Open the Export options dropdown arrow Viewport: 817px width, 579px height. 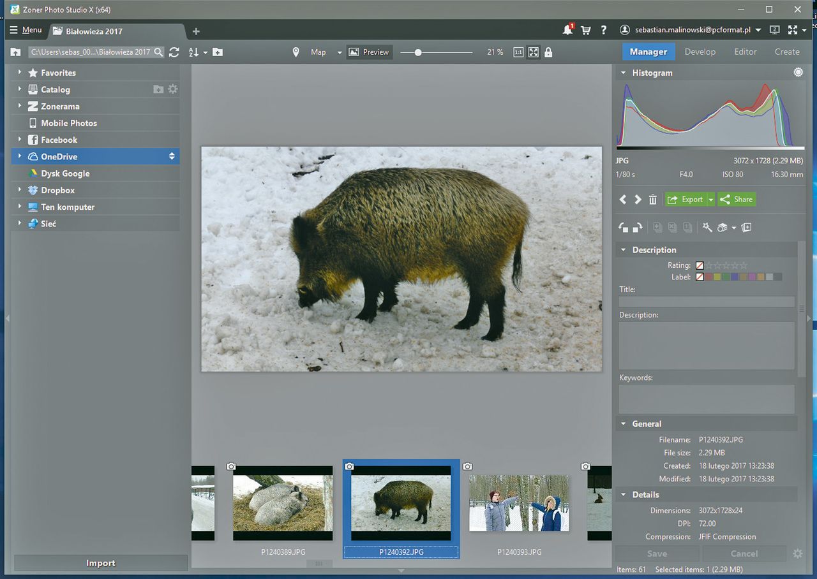point(710,200)
